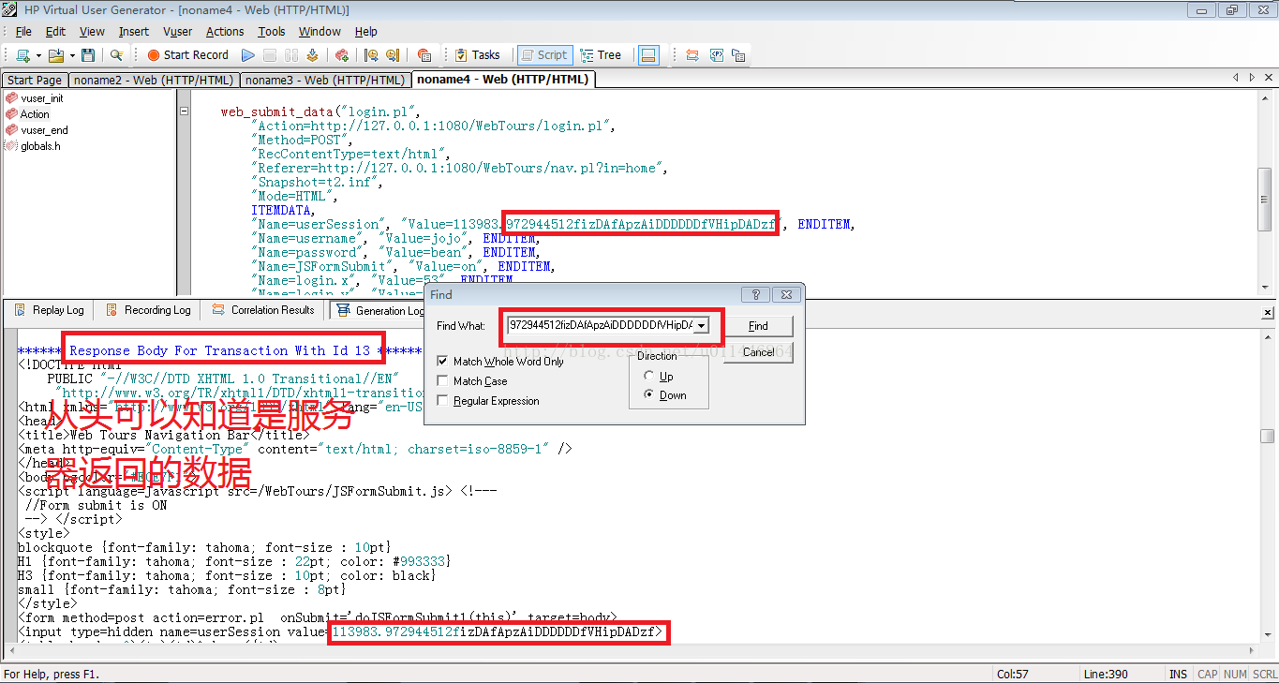Open the Vuser menu
This screenshot has width=1279, height=683.
click(x=178, y=32)
